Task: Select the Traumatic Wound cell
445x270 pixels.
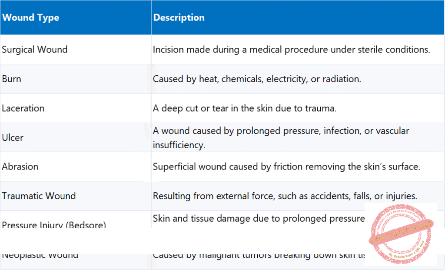Action: (x=76, y=196)
